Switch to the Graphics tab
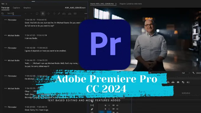Image resolution: width=201 pixels, height=113 pixels. (27, 8)
